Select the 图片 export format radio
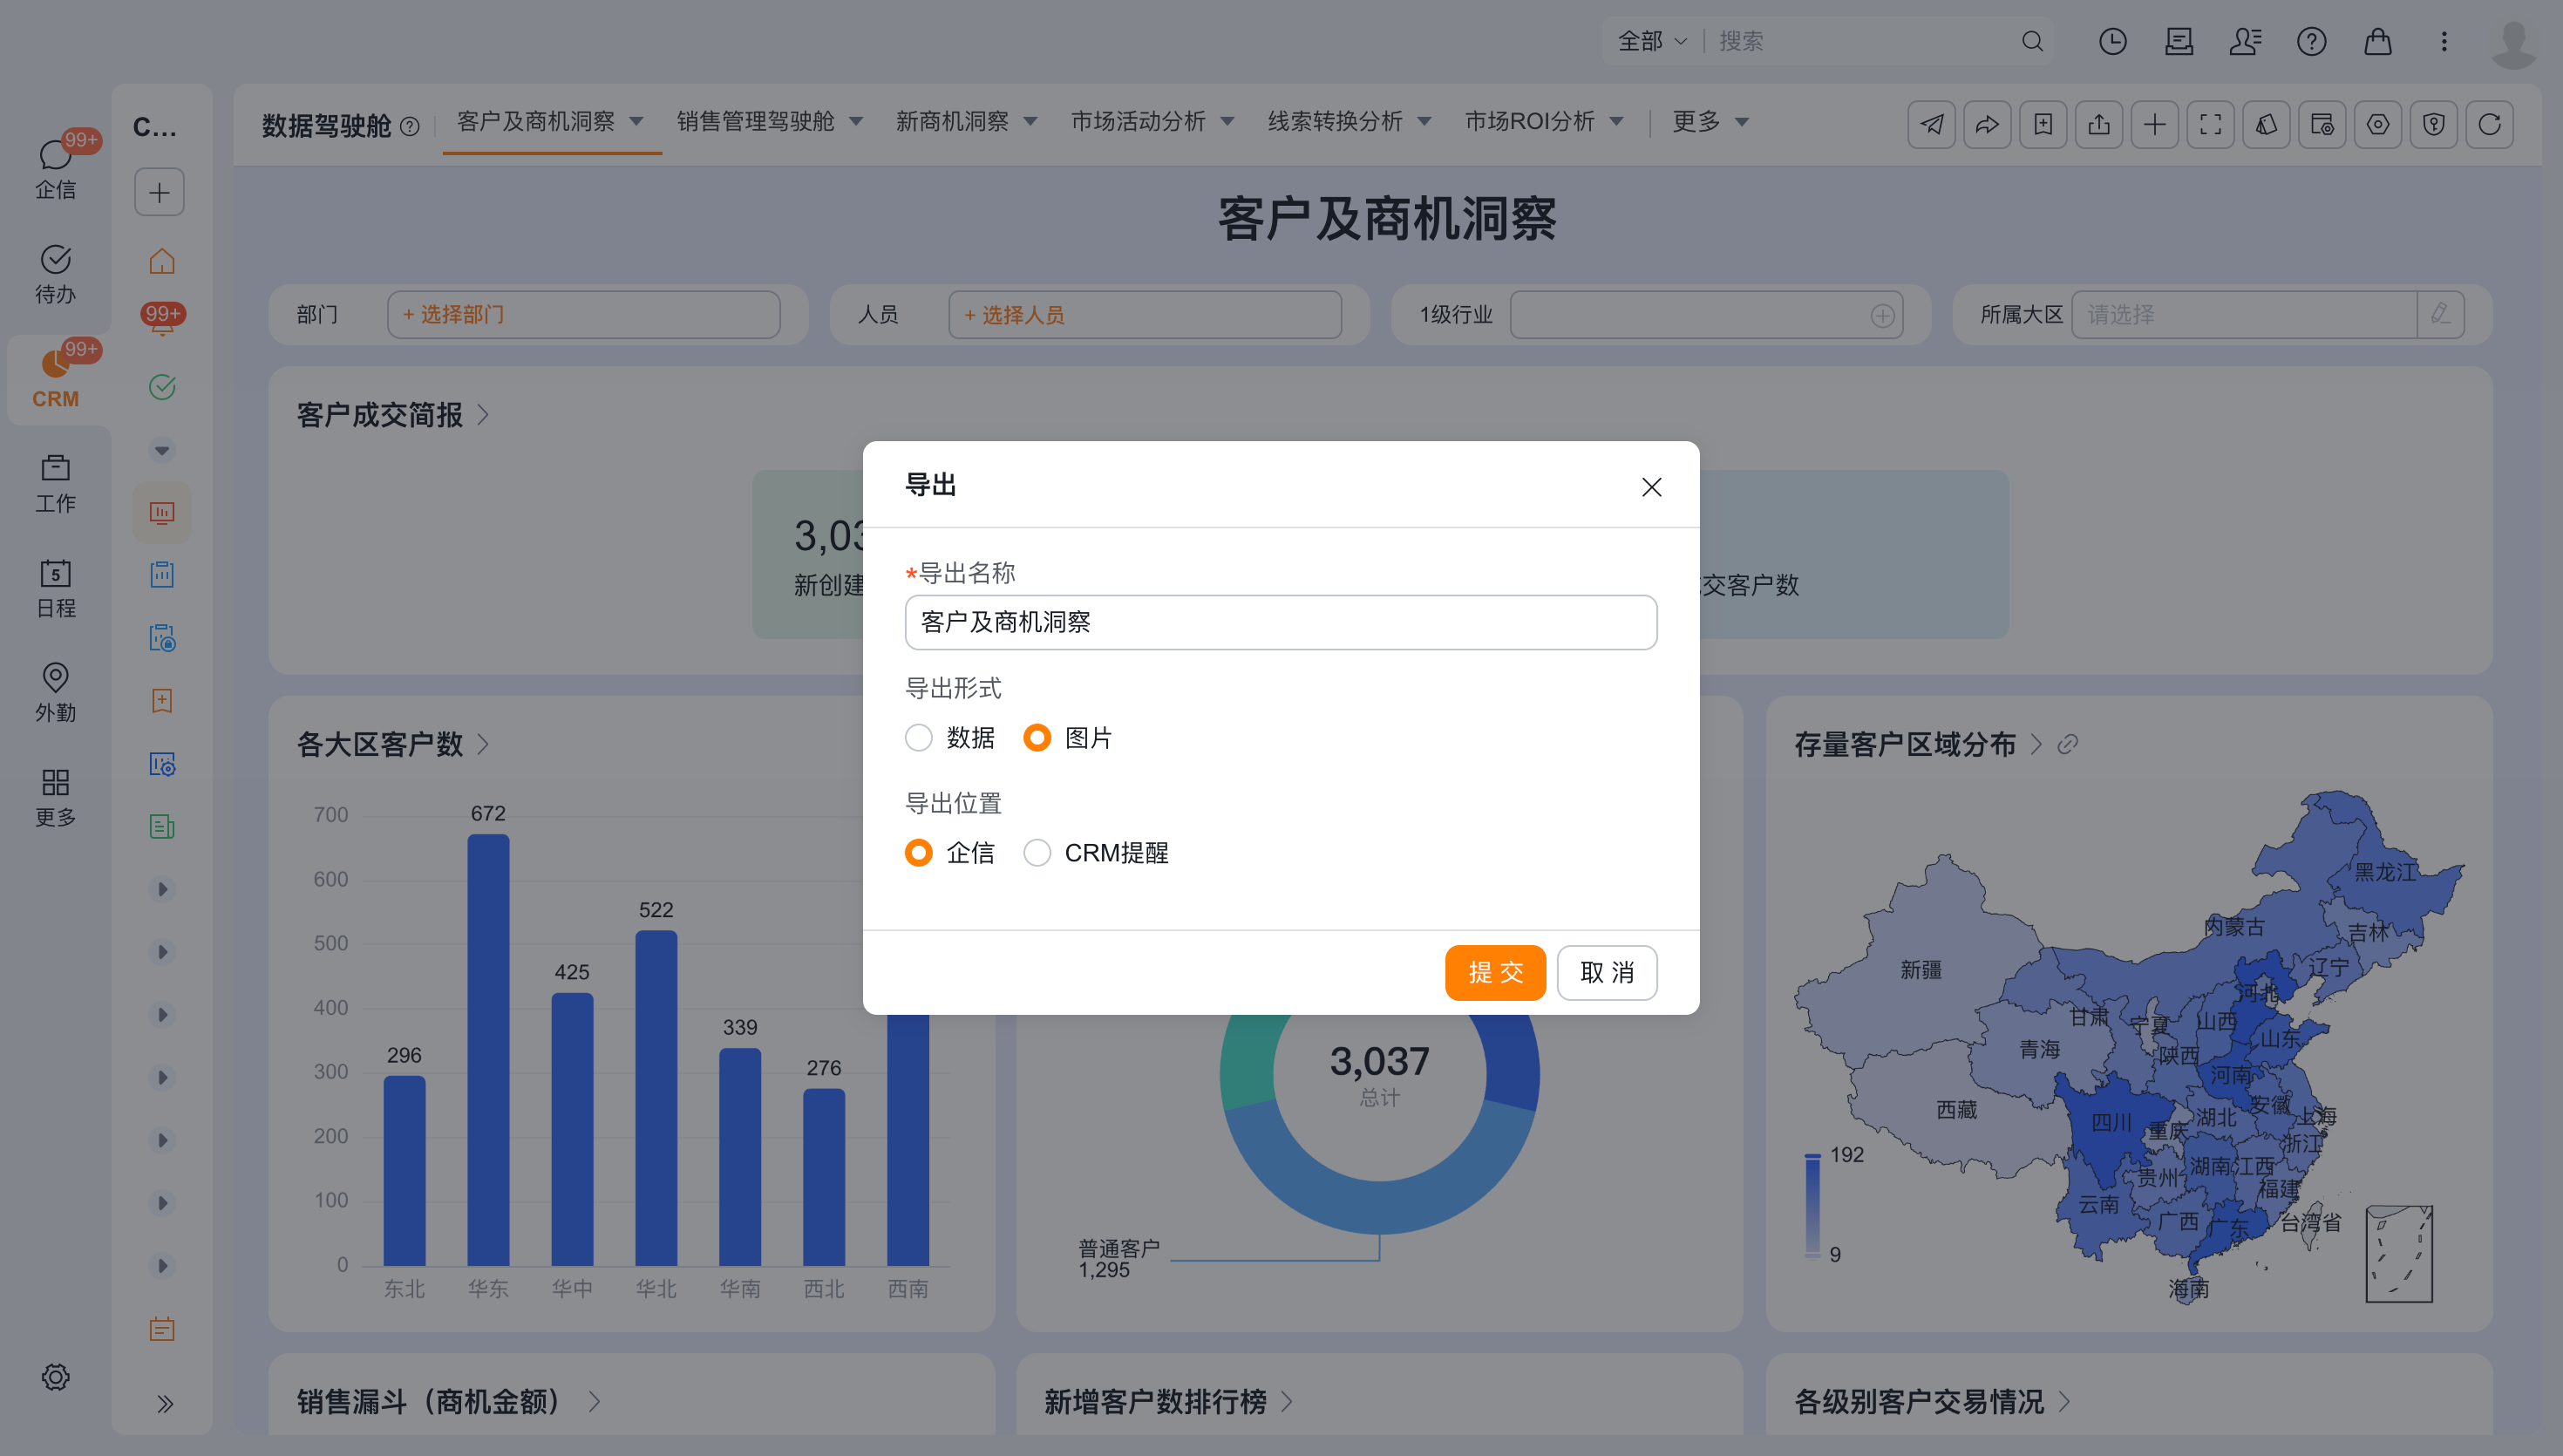The height and width of the screenshot is (1456, 2563). coord(1037,738)
